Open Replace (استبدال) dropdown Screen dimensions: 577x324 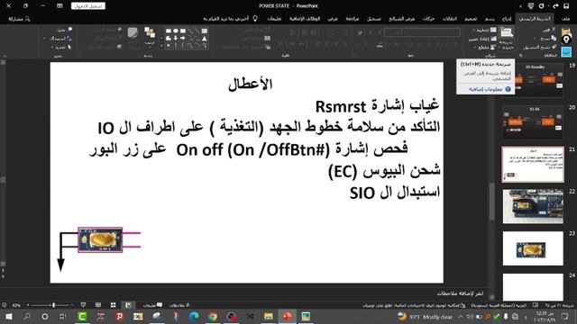58,38
